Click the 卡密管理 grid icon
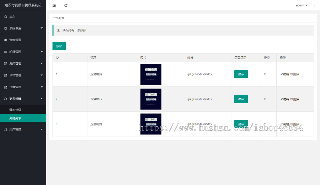Viewport: 320px width, 185px height. pos(6,75)
